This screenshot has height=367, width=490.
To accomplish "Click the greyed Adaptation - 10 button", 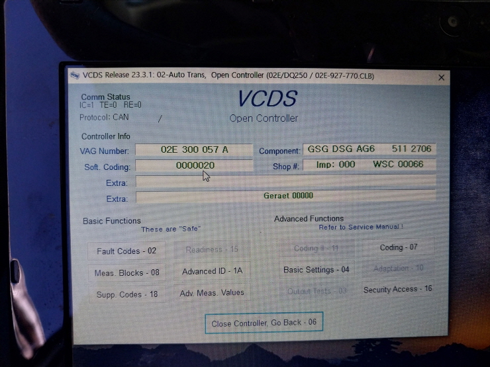I will click(398, 268).
